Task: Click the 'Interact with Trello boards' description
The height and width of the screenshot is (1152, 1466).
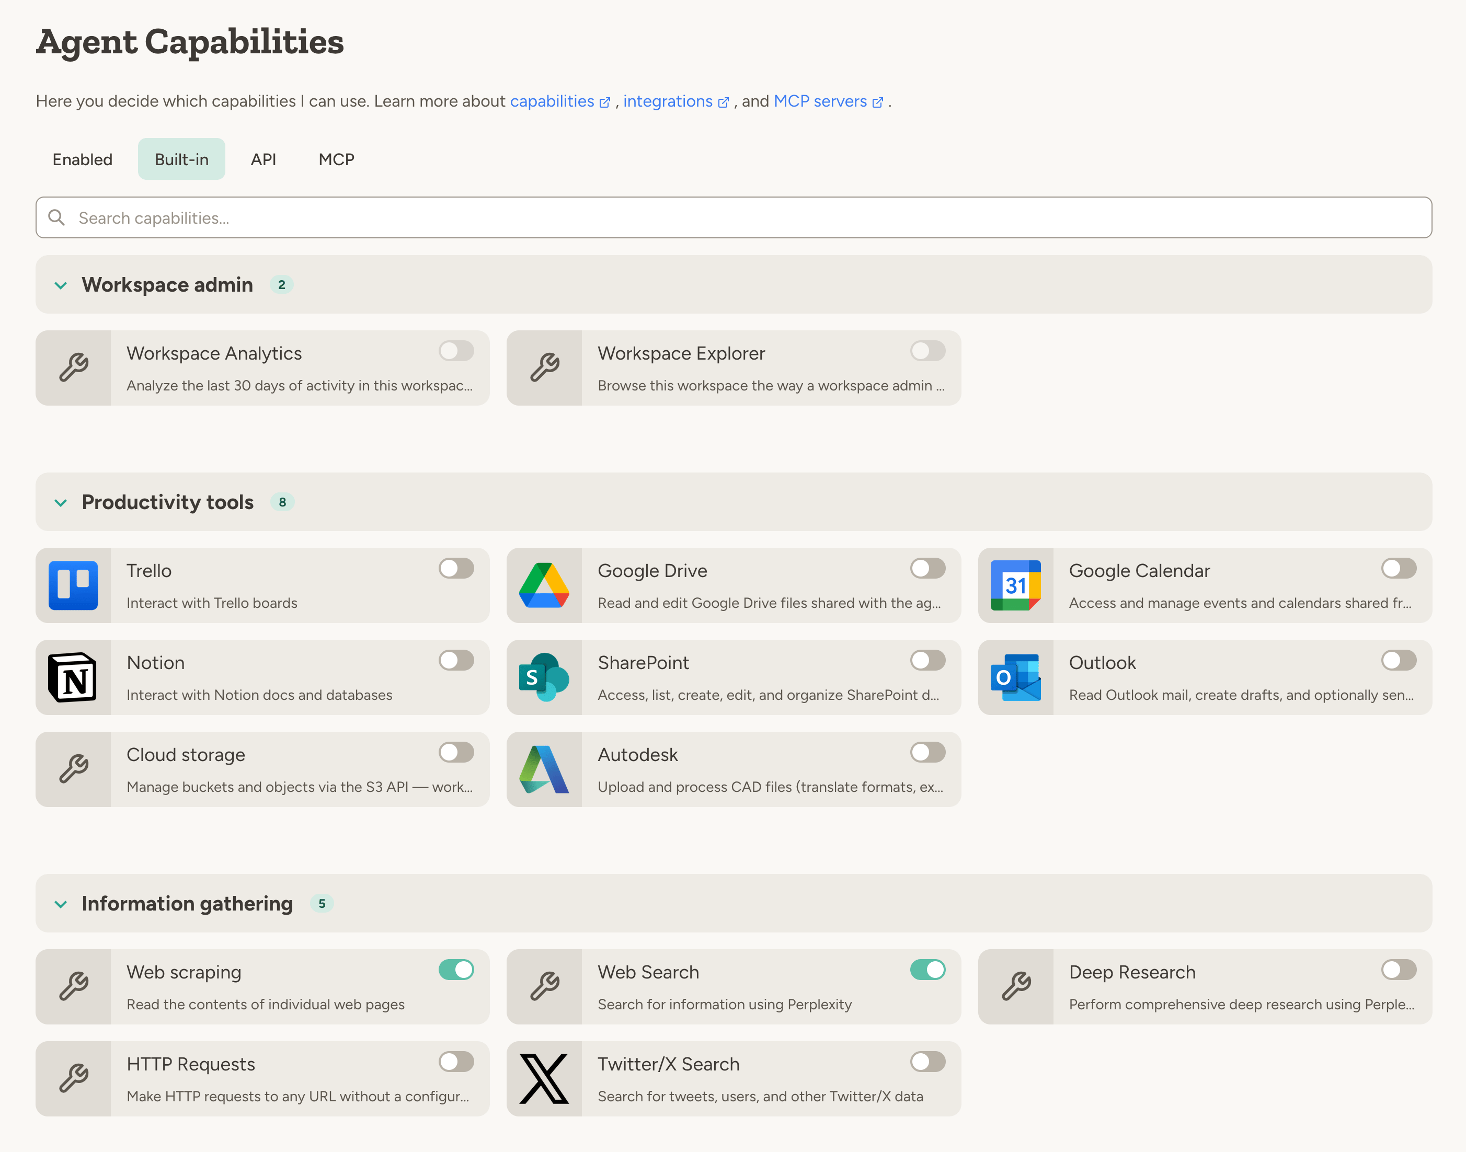Action: pyautogui.click(x=212, y=603)
